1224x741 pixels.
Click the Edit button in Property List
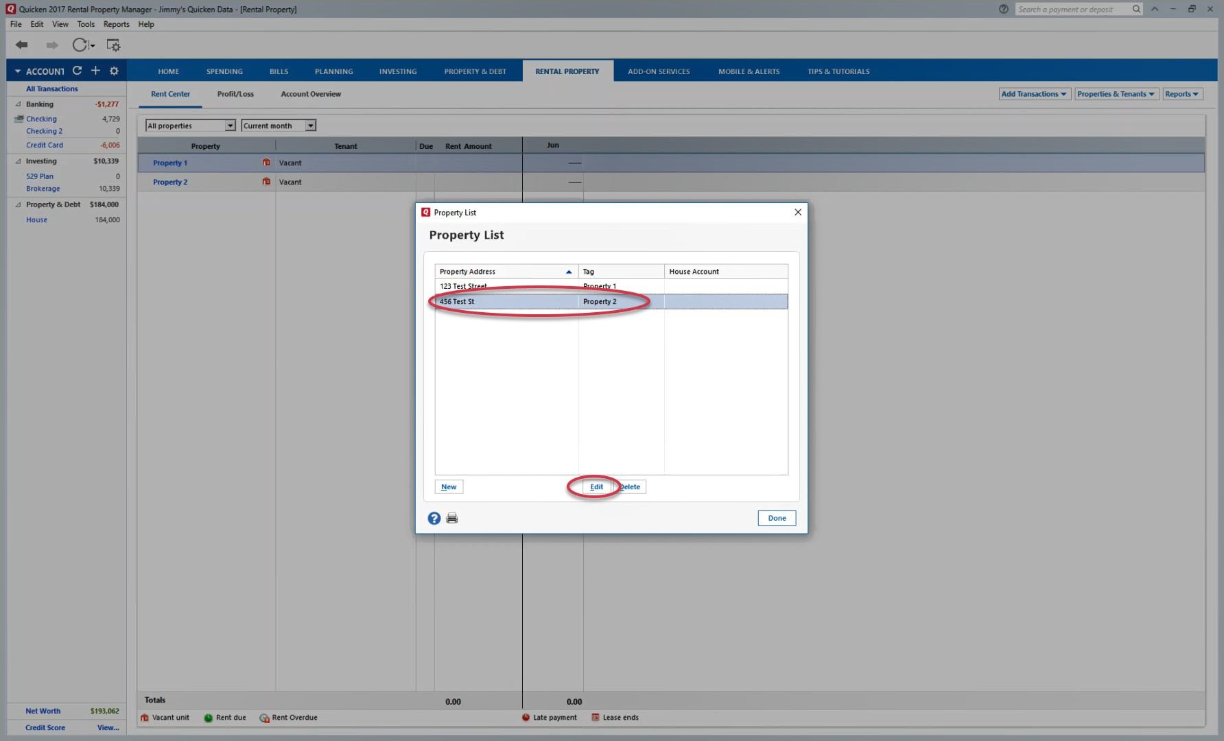pyautogui.click(x=596, y=487)
